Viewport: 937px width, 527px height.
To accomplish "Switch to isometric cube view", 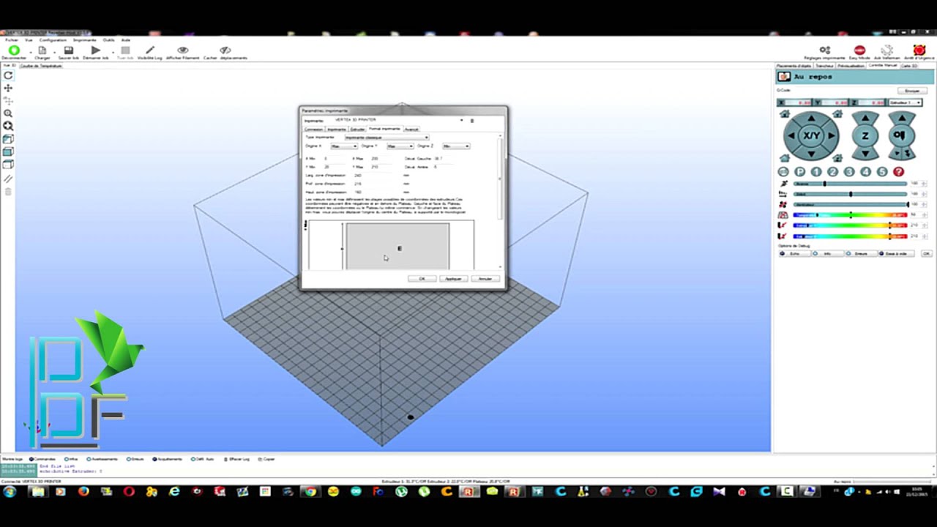I will click(8, 139).
